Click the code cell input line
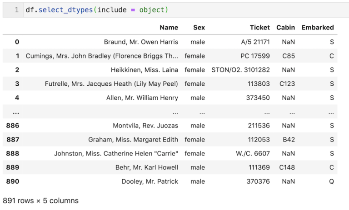Viewport: 349px width, 210px height. tap(186, 10)
